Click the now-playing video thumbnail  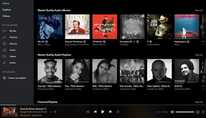click(10, 112)
